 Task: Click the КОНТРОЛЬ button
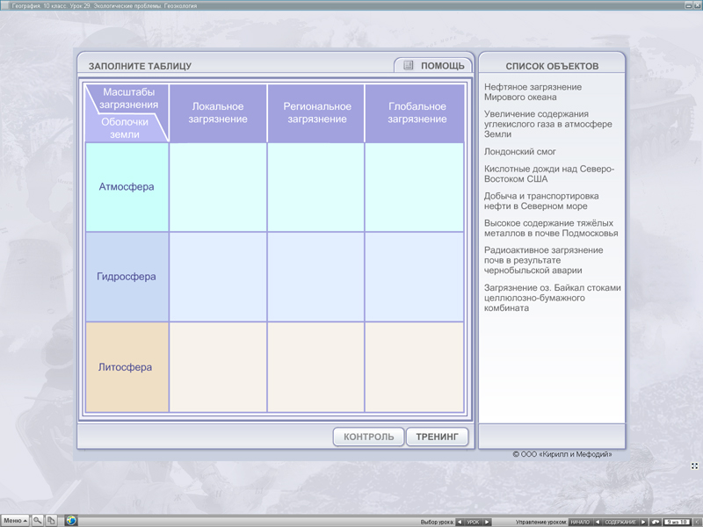(x=368, y=437)
